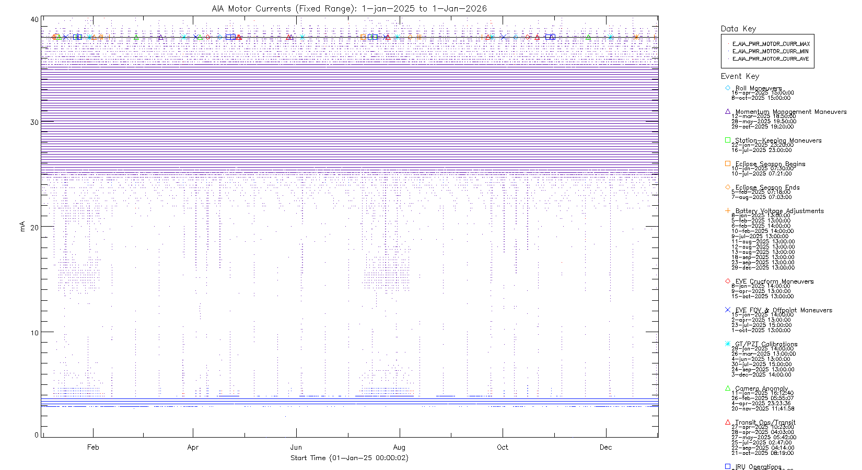The width and height of the screenshot is (862, 470).
Task: Select E_AIA_PWR_MOTOR_CURR_MAX in the data key
Action: [771, 44]
